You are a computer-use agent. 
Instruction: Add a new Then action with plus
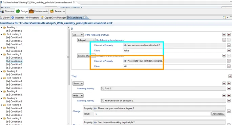click(x=230, y=76)
